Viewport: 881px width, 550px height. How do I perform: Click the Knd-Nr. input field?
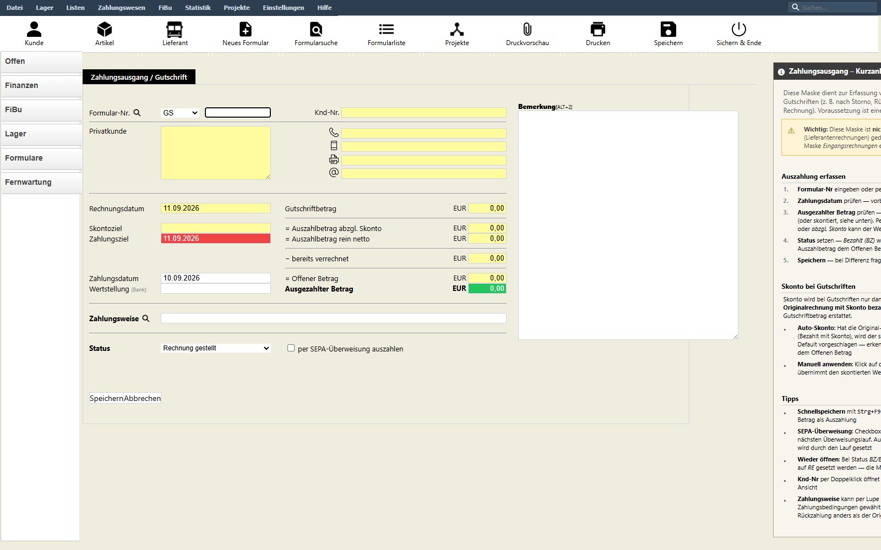pos(424,113)
